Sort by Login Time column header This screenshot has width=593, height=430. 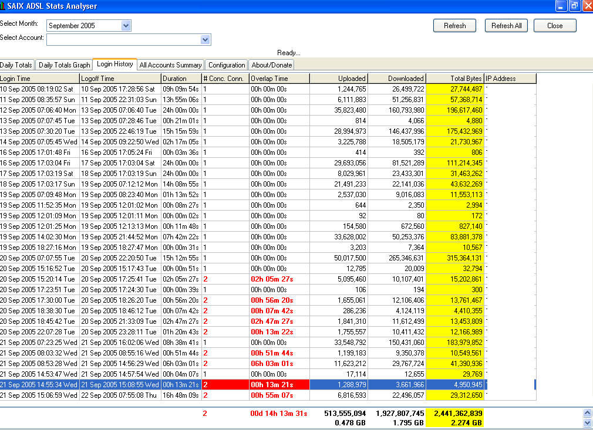click(39, 79)
